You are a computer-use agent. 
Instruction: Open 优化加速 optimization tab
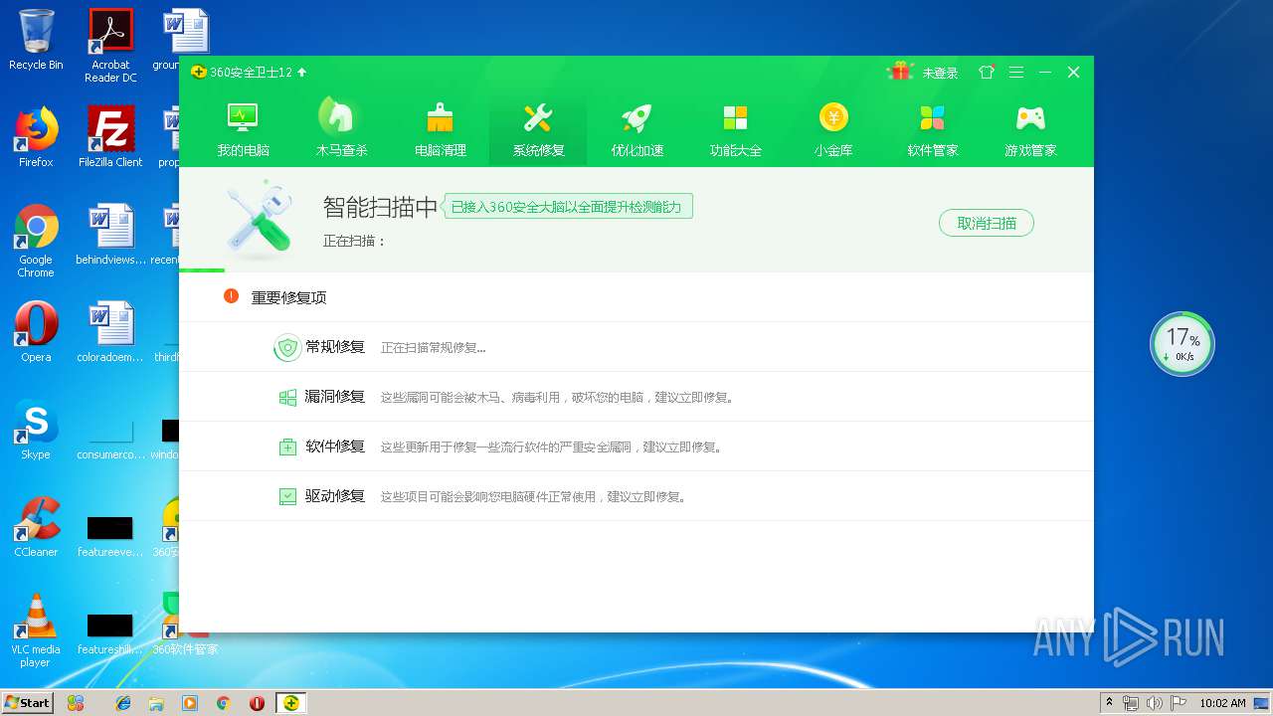pos(636,128)
